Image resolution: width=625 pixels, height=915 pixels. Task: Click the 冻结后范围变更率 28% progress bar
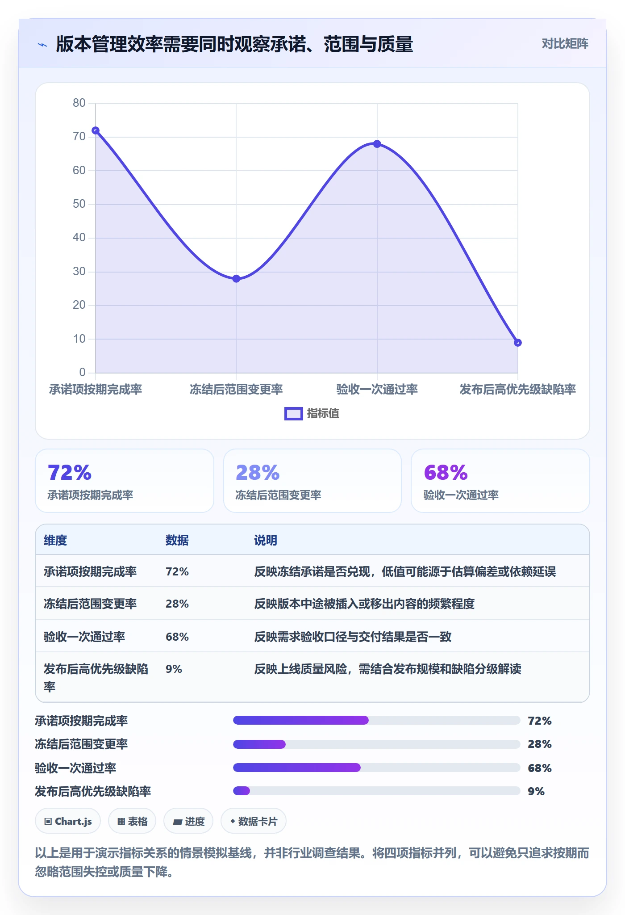coord(377,744)
